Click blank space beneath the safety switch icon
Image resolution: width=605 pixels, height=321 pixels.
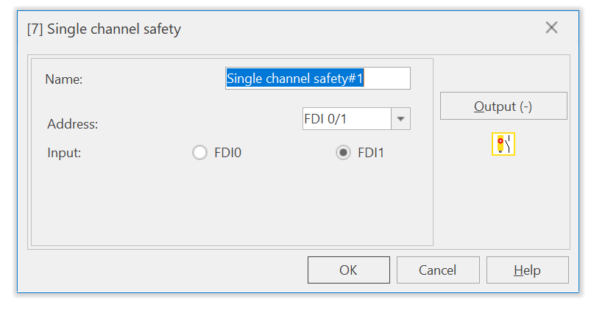tap(503, 200)
